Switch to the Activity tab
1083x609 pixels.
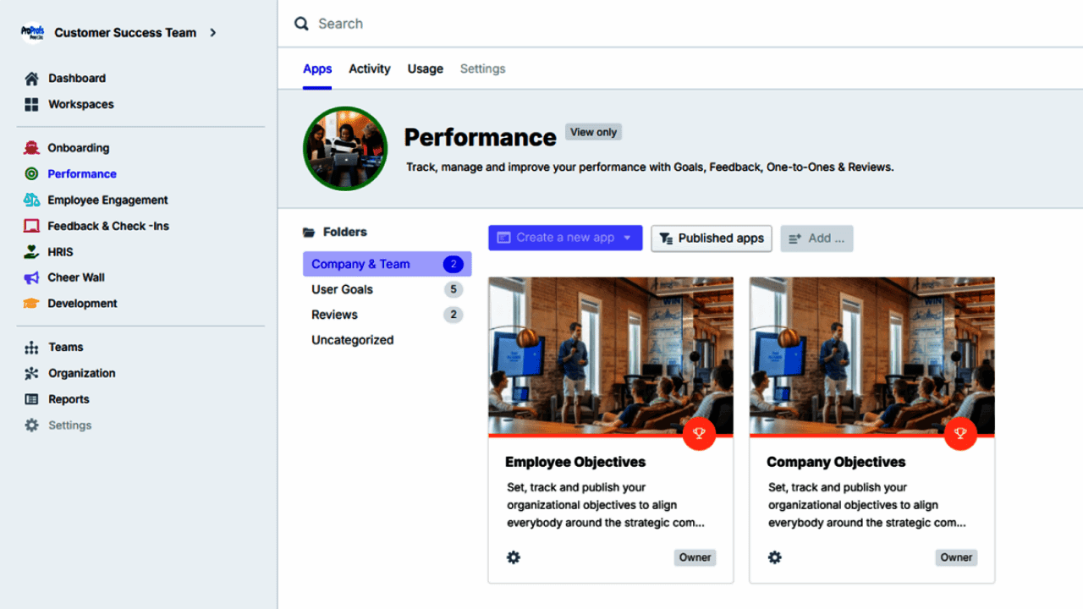click(x=370, y=69)
